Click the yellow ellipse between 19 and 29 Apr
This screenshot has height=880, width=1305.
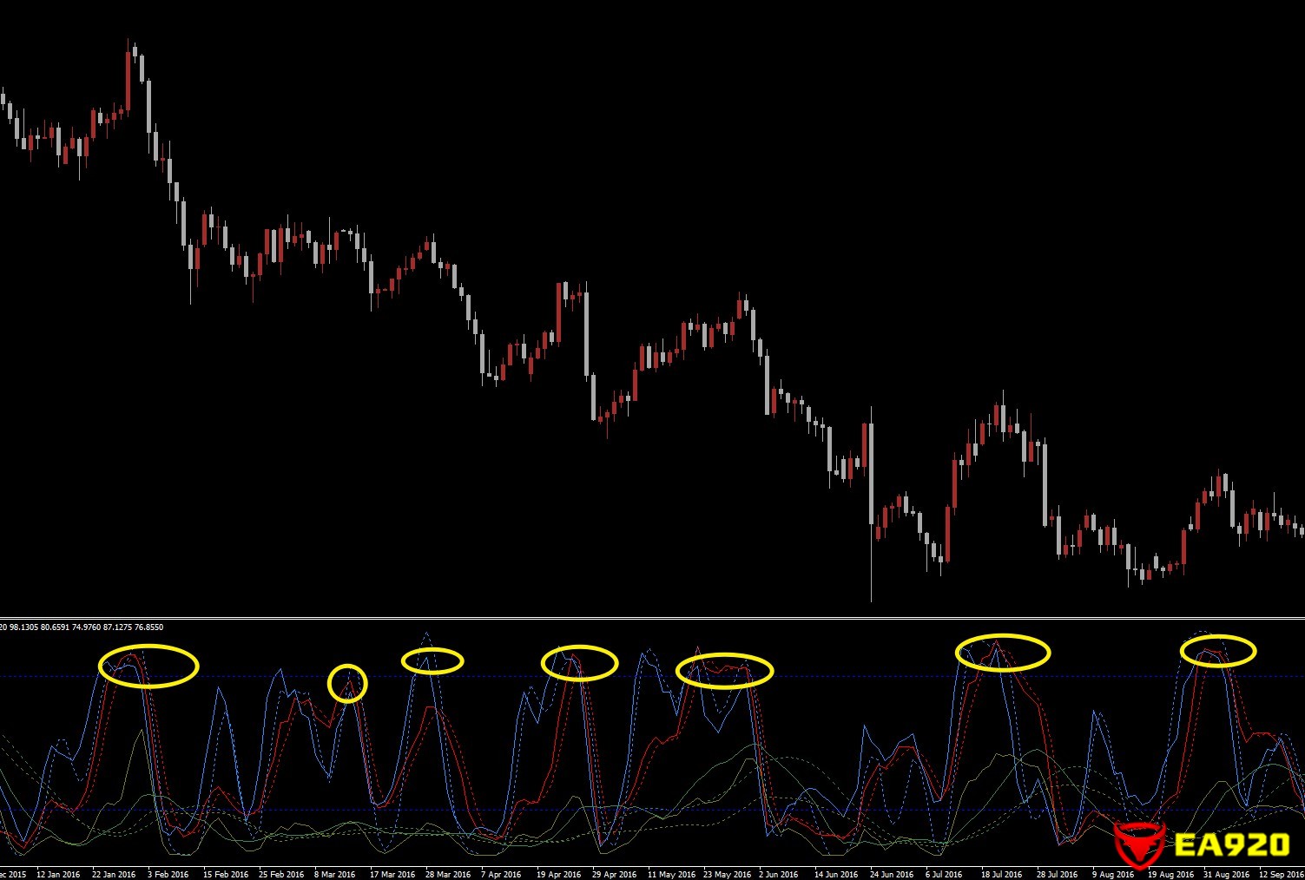tap(579, 663)
